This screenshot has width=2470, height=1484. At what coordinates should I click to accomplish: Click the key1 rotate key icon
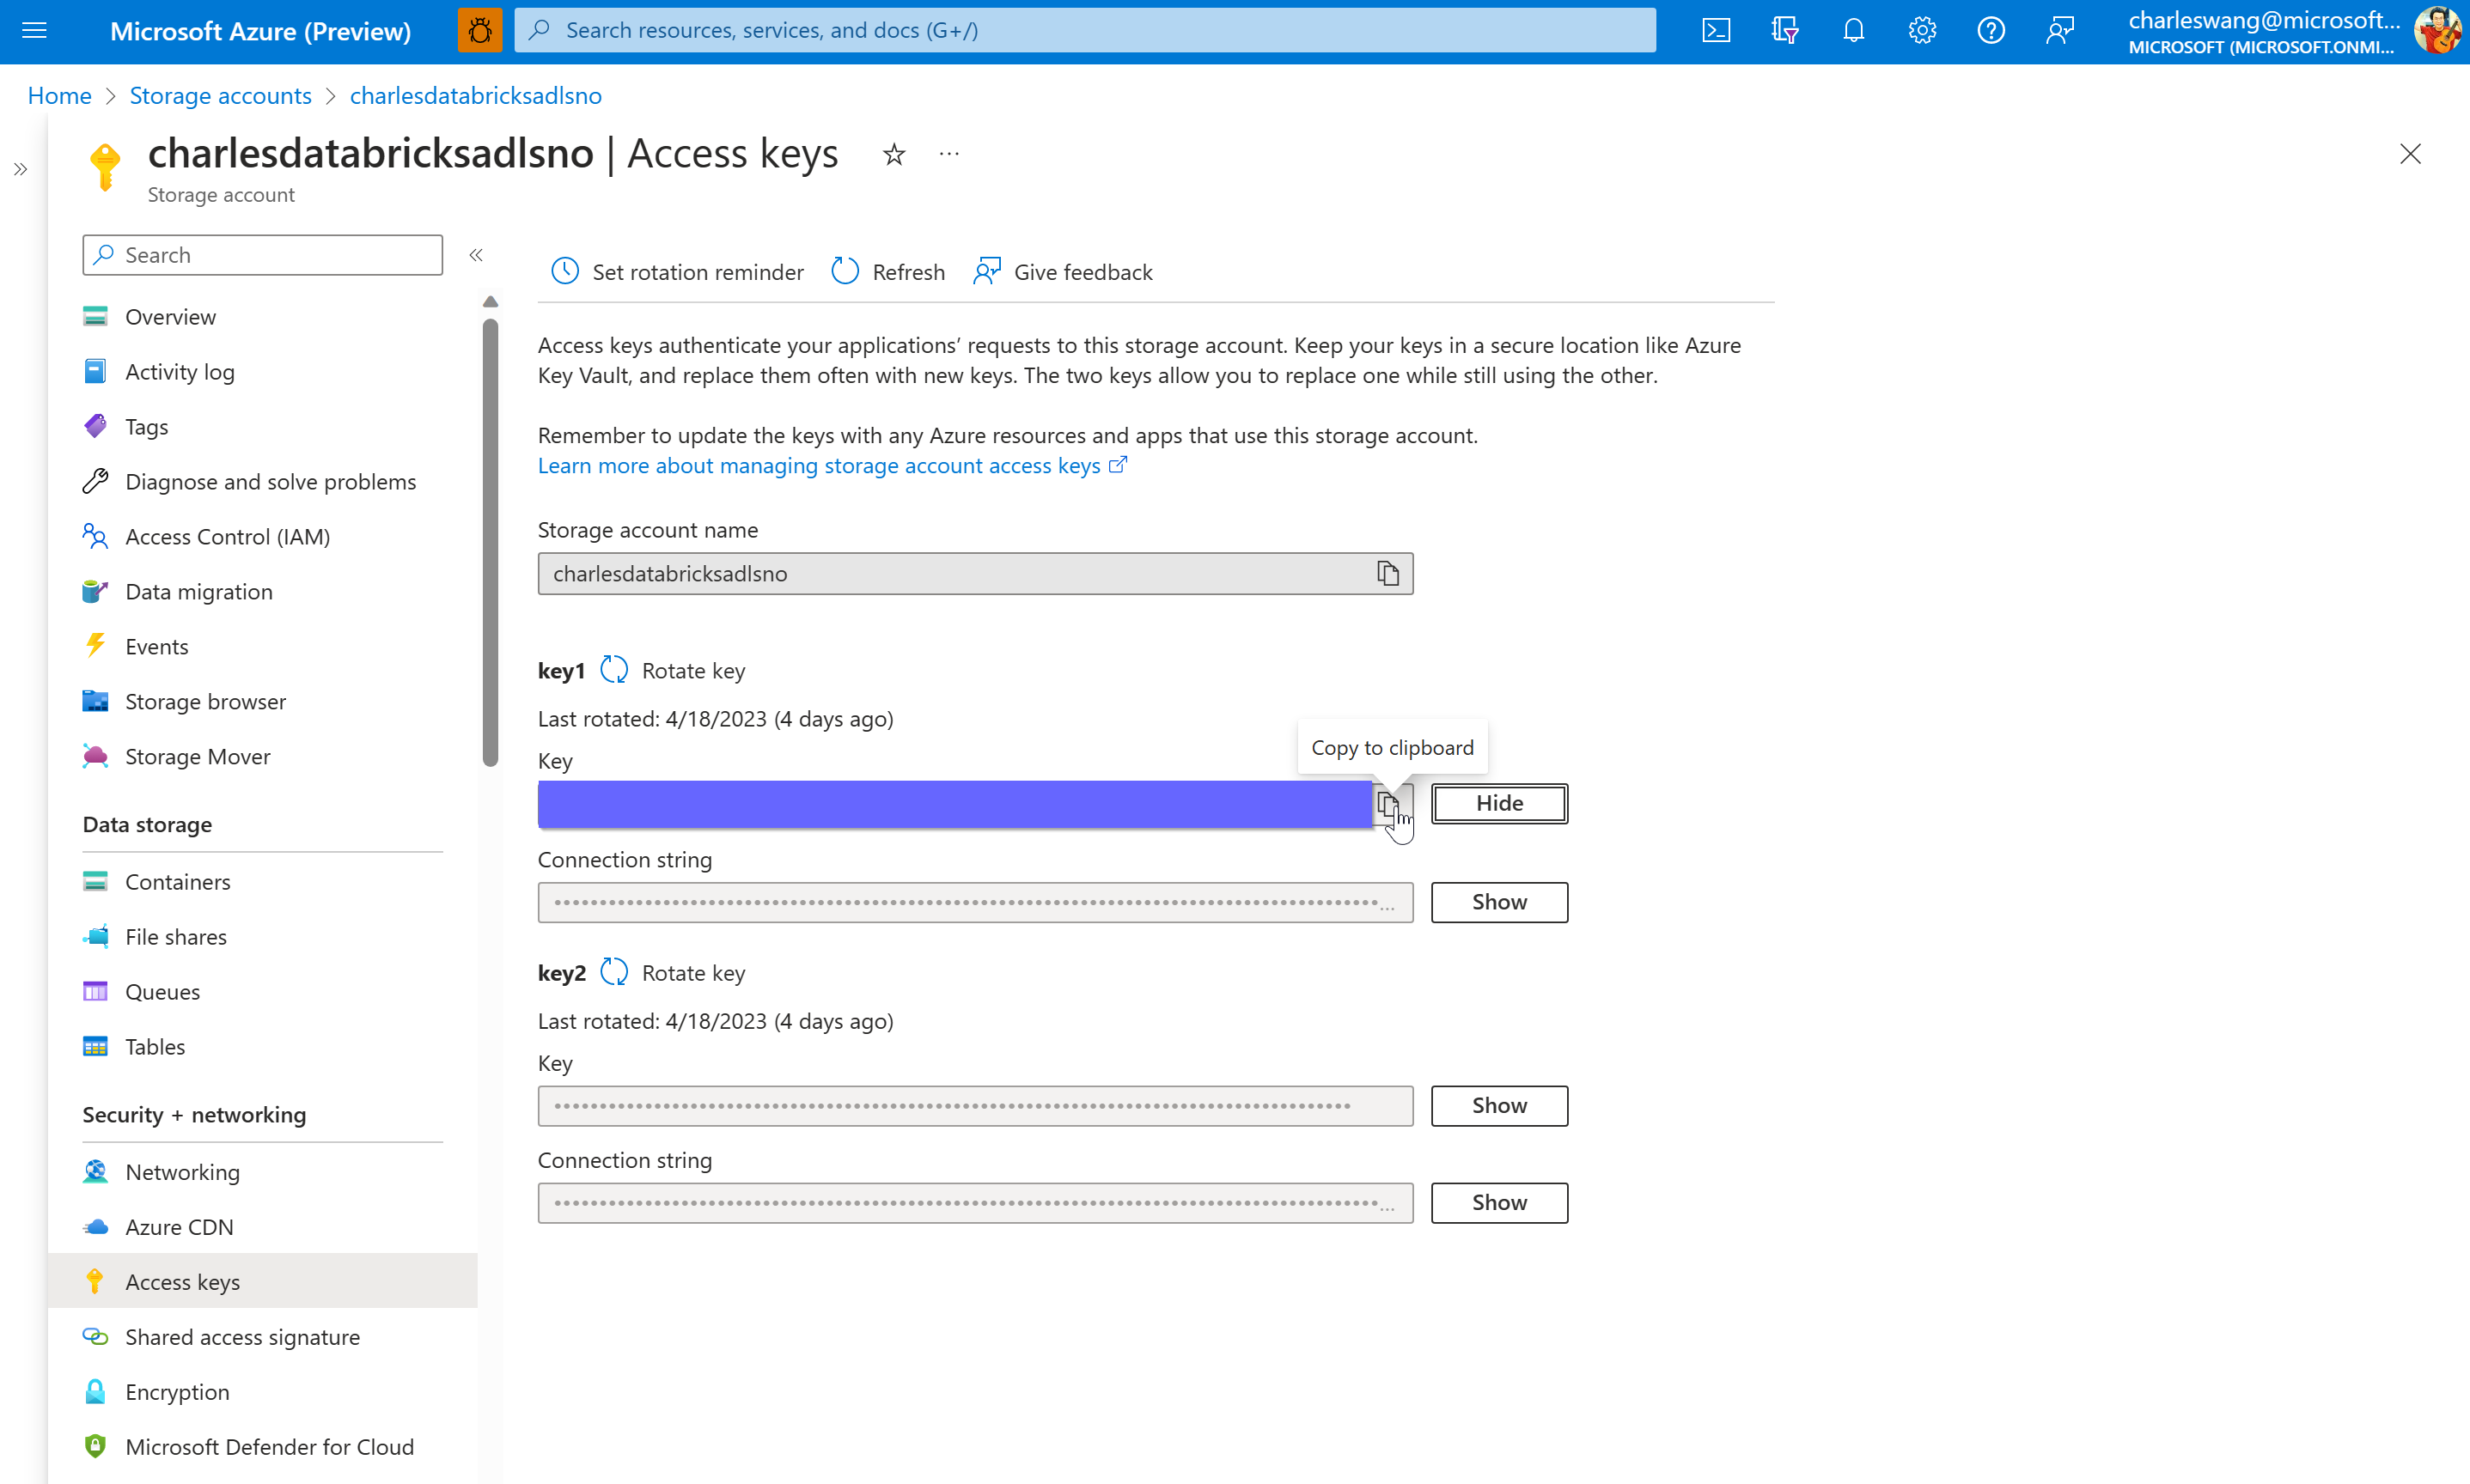click(x=614, y=670)
